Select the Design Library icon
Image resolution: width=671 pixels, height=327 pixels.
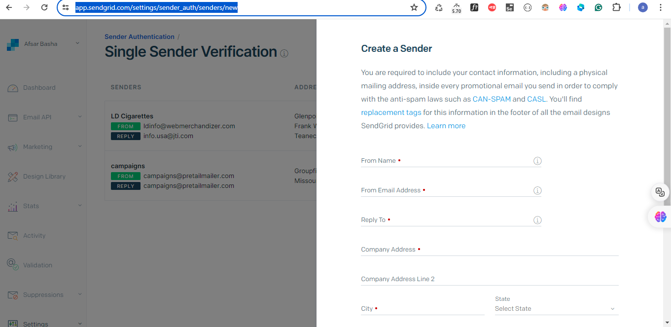click(x=12, y=176)
